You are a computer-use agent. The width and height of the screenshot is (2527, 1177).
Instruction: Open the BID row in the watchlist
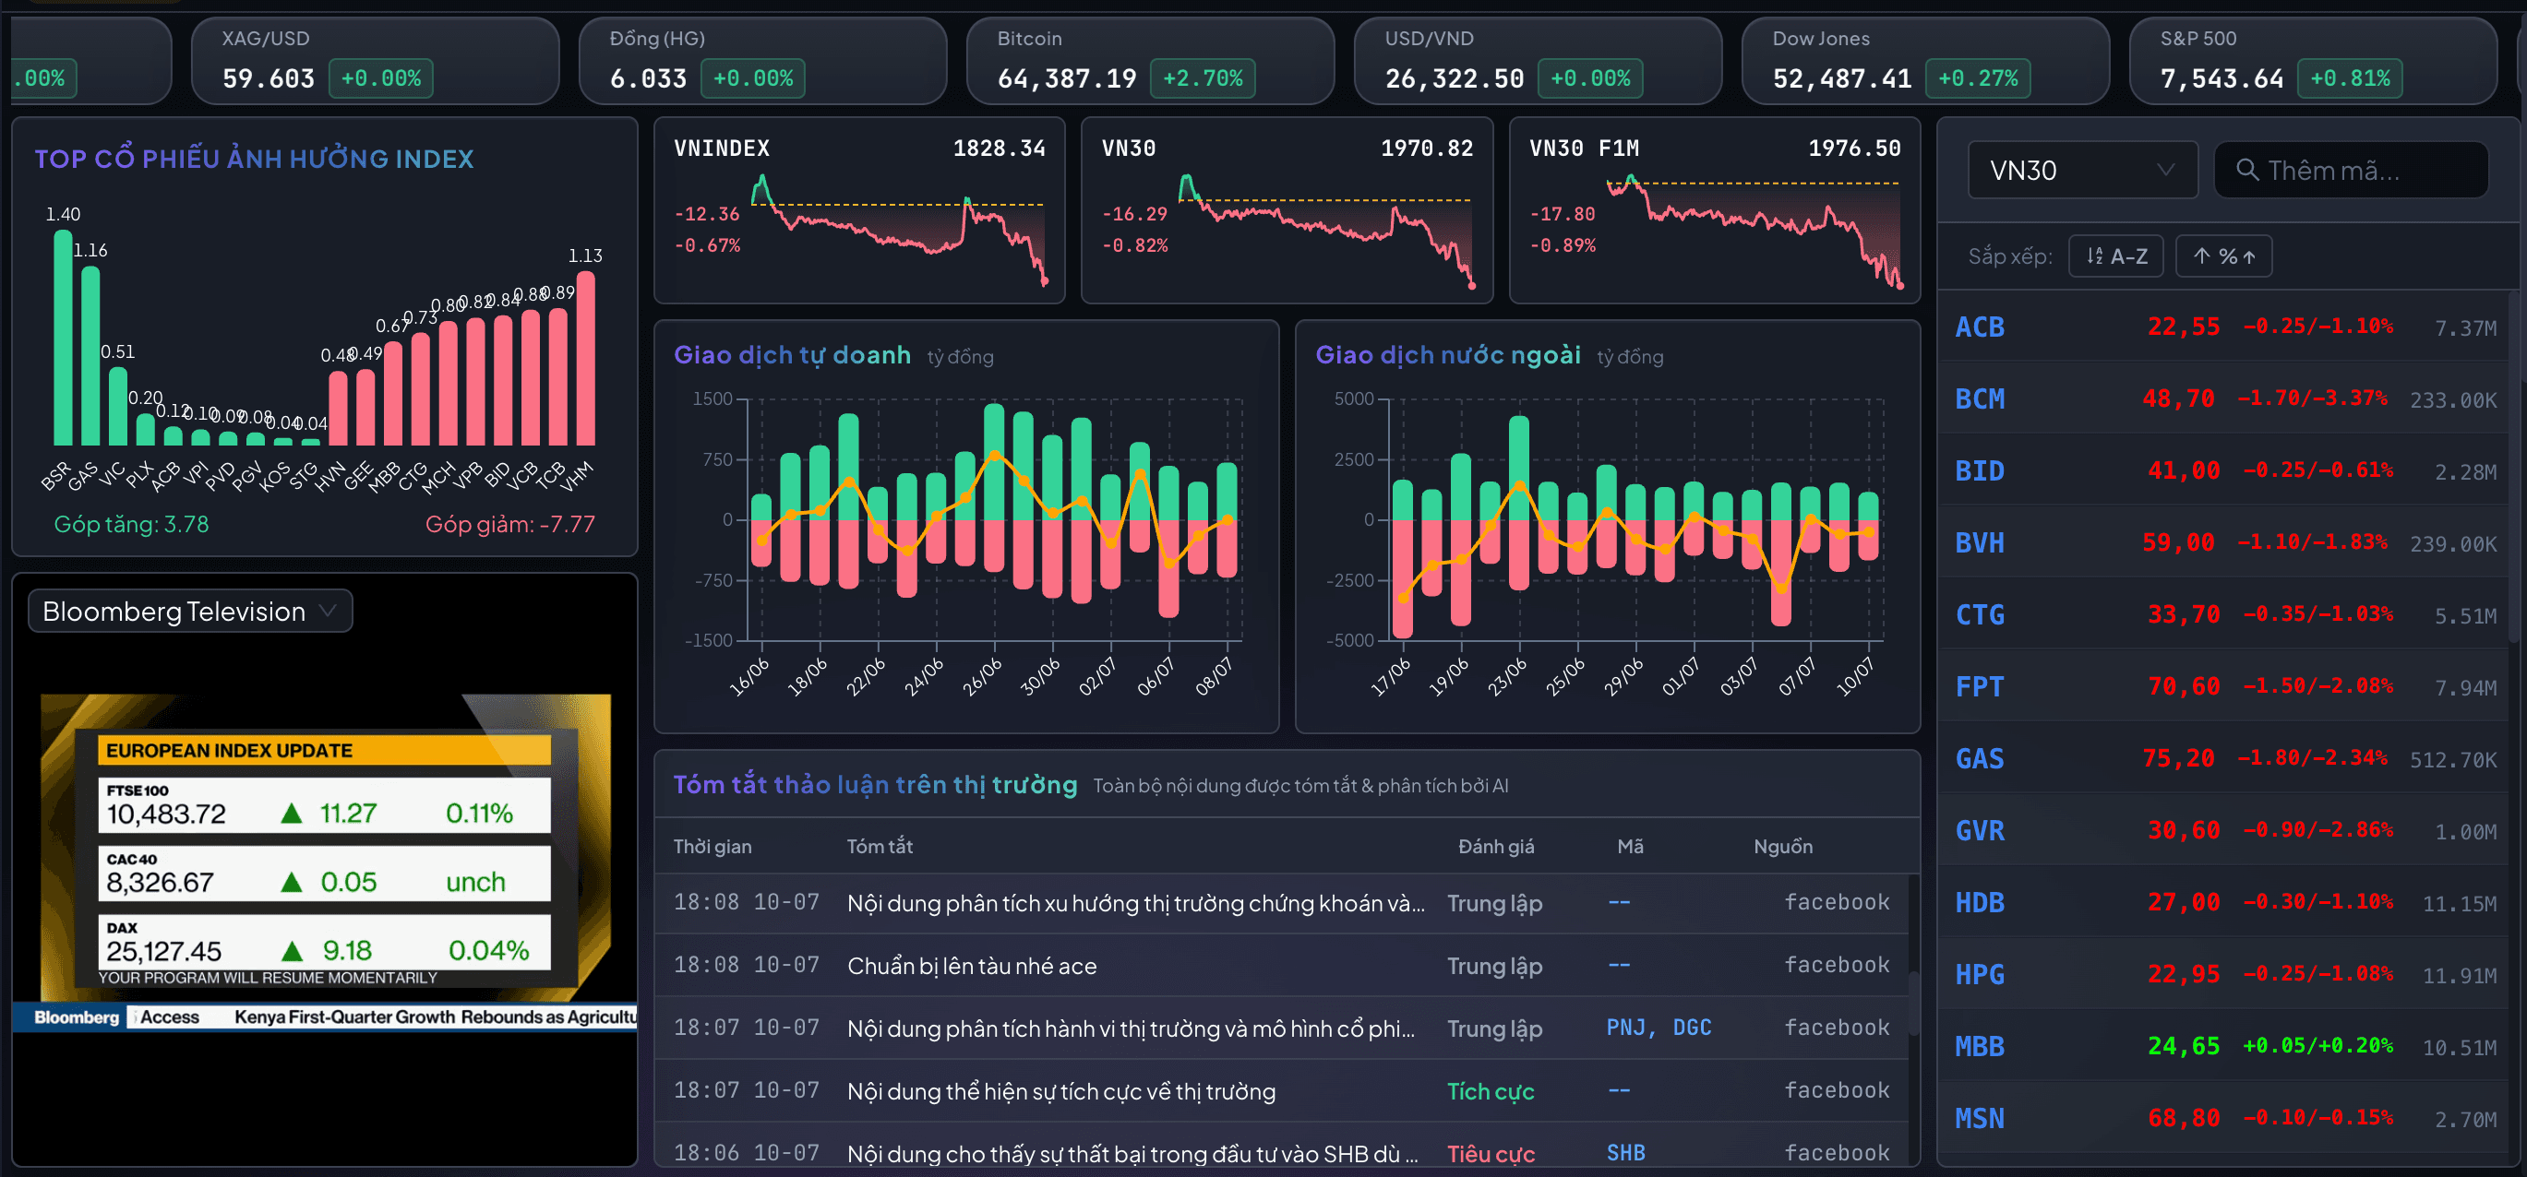(x=2224, y=471)
